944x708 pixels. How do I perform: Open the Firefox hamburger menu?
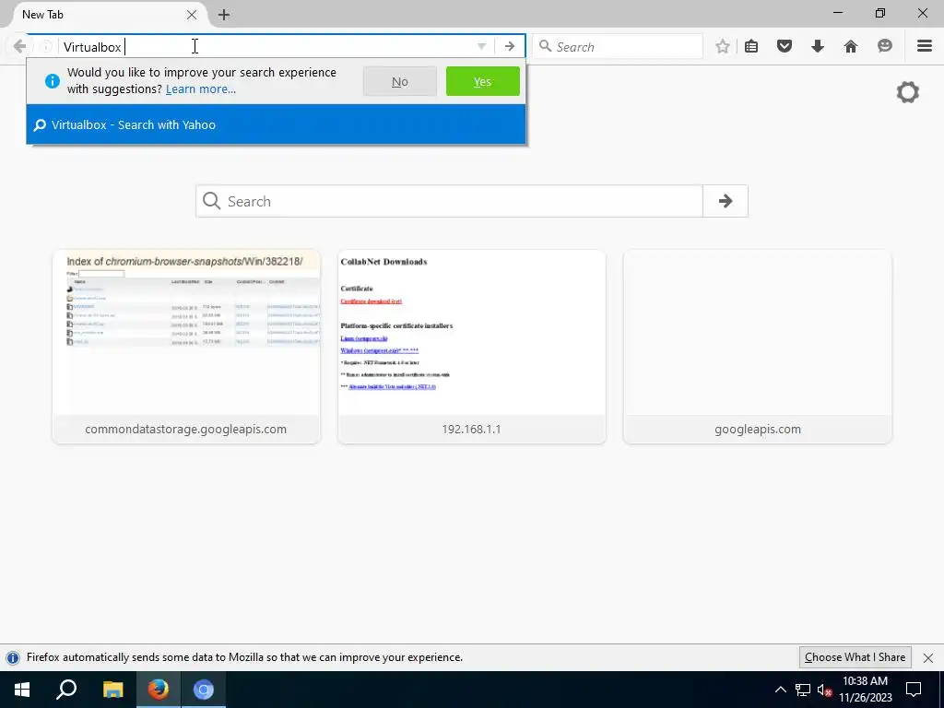click(925, 46)
